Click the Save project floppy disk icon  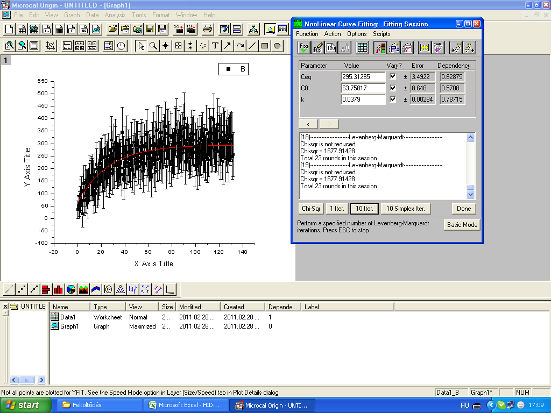click(150, 29)
